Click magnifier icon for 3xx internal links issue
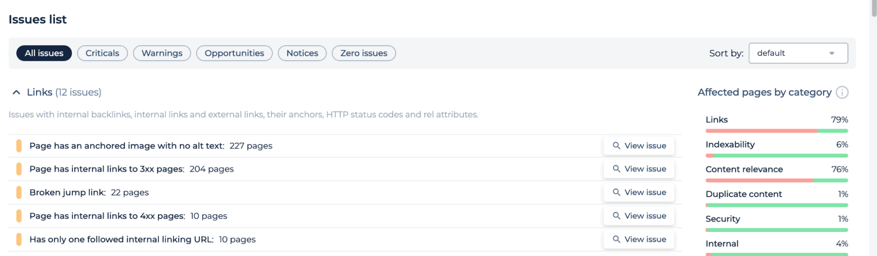The height and width of the screenshot is (256, 877). [616, 169]
